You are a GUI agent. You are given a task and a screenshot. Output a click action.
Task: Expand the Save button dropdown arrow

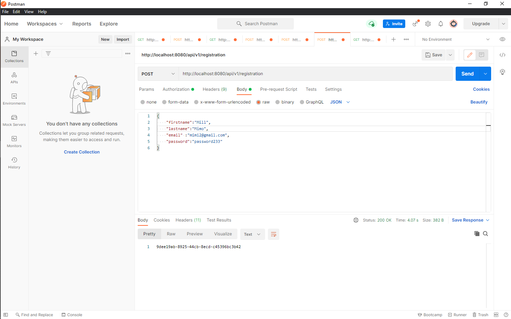point(450,55)
